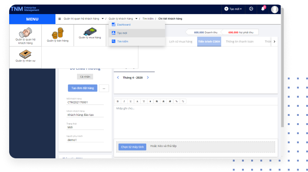Toggle underline formatting in the note editor

(x=131, y=101)
